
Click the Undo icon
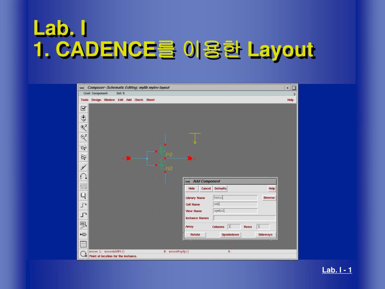tap(83, 176)
